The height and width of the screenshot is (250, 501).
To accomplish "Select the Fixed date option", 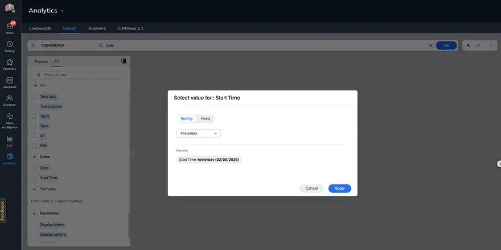I will [205, 119].
